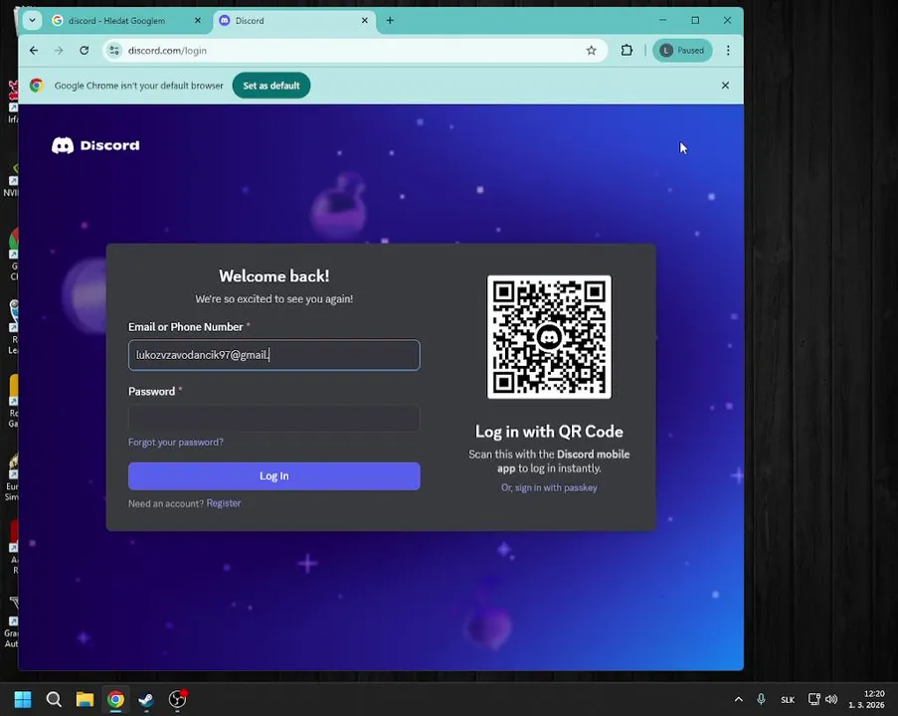
Task: Click the QR code image
Action: coord(549,337)
